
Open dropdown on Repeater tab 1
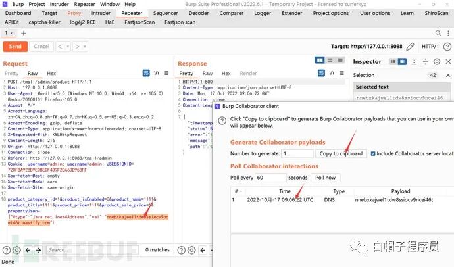(x=11, y=34)
